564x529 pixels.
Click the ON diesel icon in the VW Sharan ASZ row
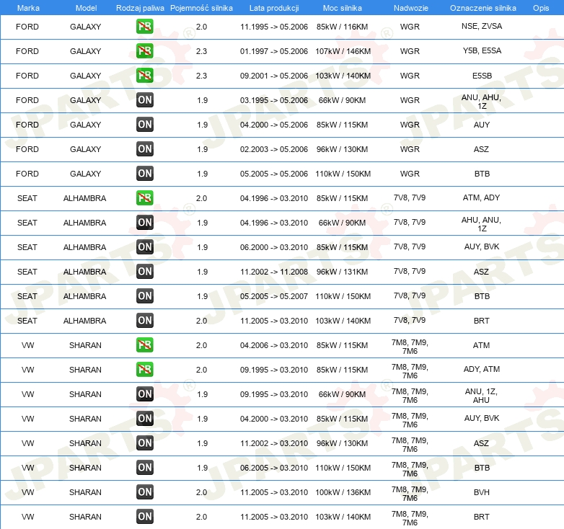coord(144,443)
